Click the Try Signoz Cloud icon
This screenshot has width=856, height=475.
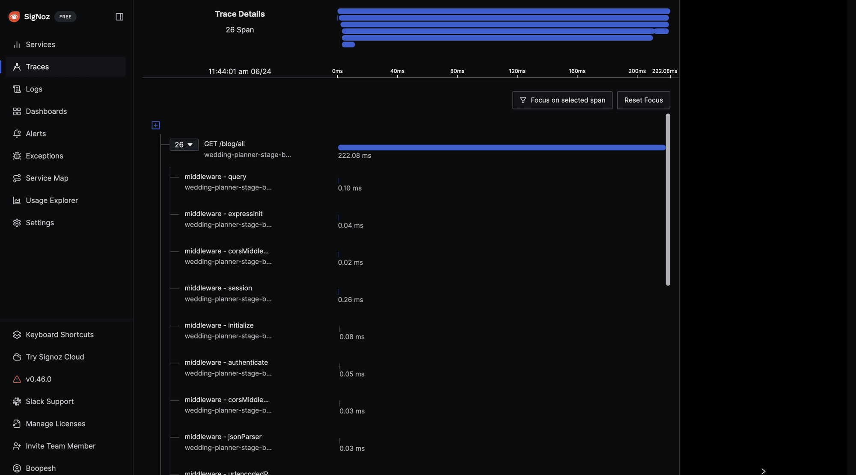coord(17,357)
